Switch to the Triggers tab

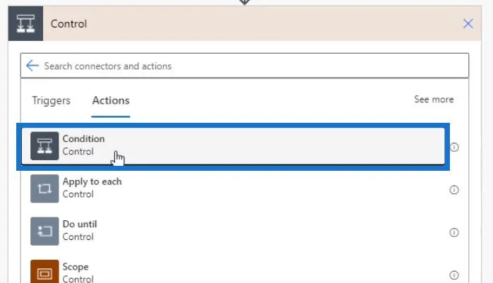(x=52, y=100)
